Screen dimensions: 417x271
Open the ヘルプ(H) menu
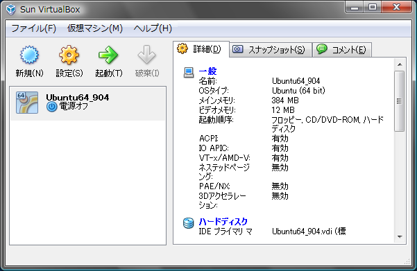(153, 28)
